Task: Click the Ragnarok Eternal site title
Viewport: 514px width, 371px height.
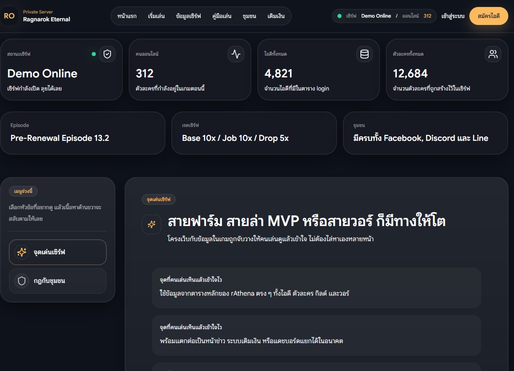Action: 47,19
